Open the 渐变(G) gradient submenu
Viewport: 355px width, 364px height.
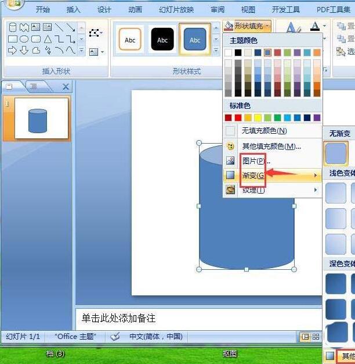(x=273, y=175)
